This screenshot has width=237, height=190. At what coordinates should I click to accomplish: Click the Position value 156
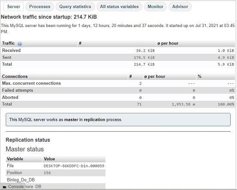tap(47, 173)
